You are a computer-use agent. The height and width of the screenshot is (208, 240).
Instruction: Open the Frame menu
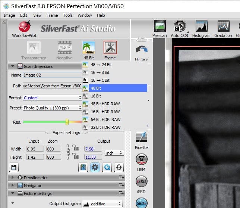tap(52, 15)
